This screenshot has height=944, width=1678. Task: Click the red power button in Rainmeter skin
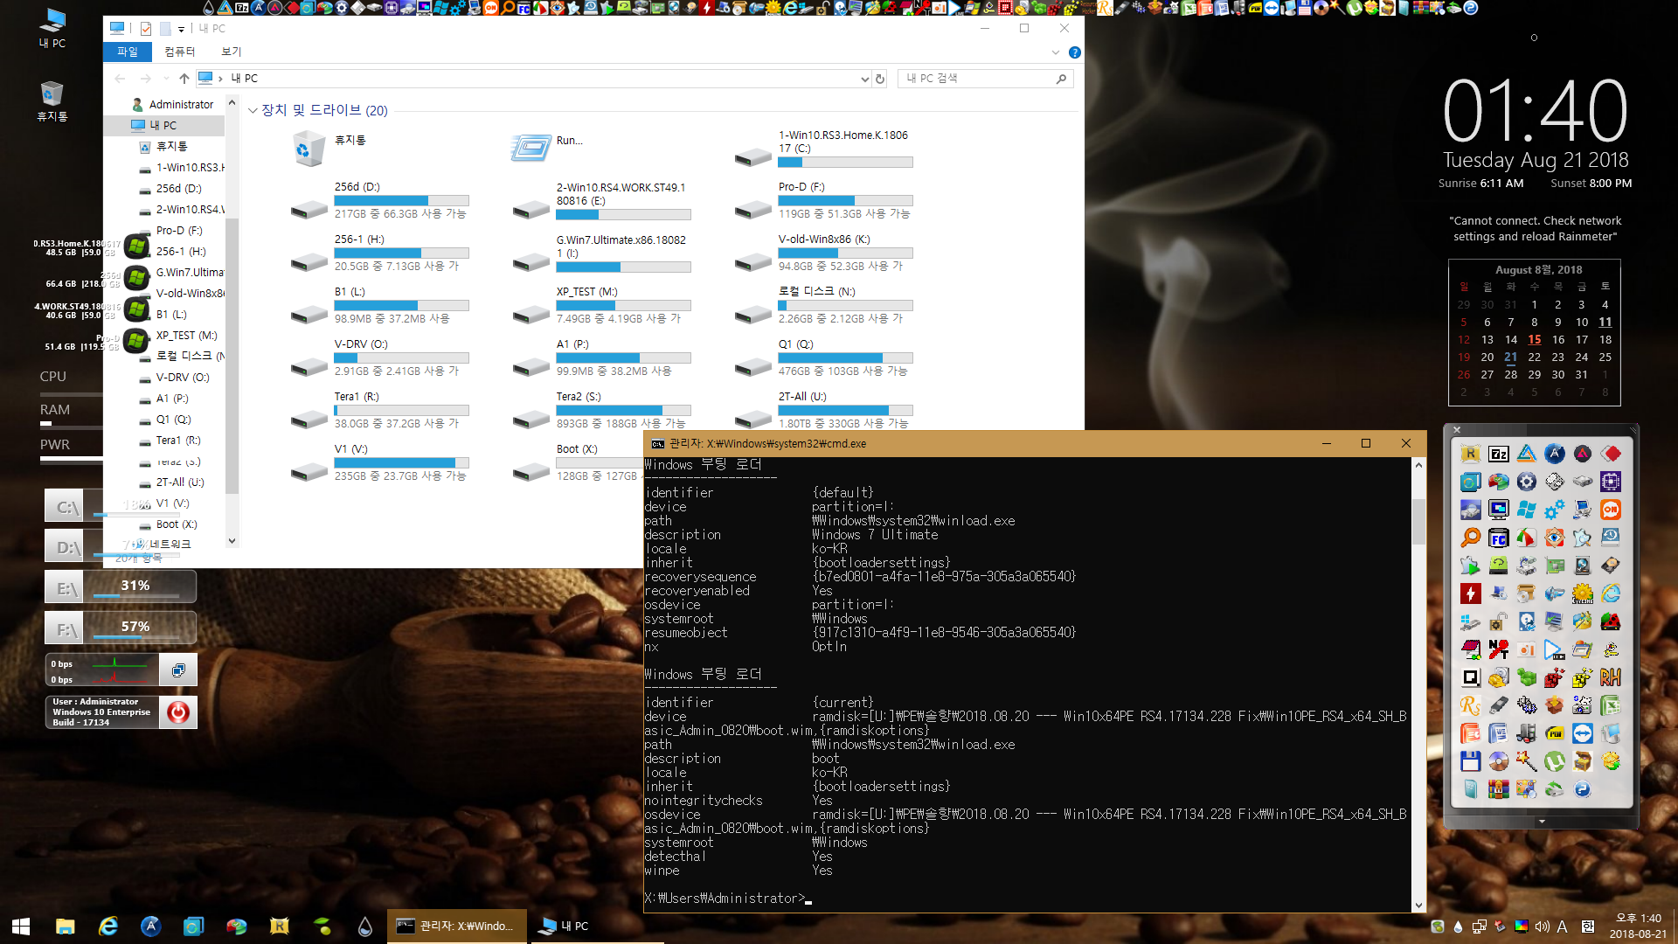(177, 712)
